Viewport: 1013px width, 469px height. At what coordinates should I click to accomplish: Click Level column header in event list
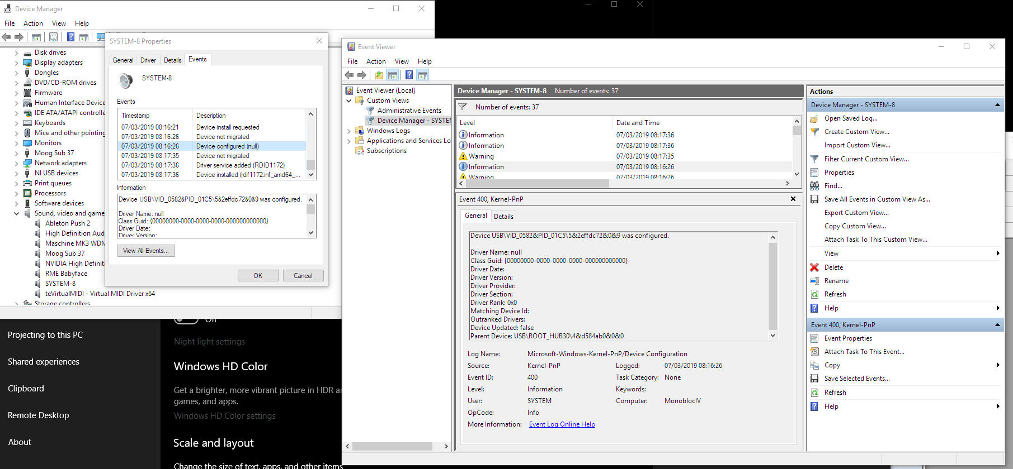[535, 123]
